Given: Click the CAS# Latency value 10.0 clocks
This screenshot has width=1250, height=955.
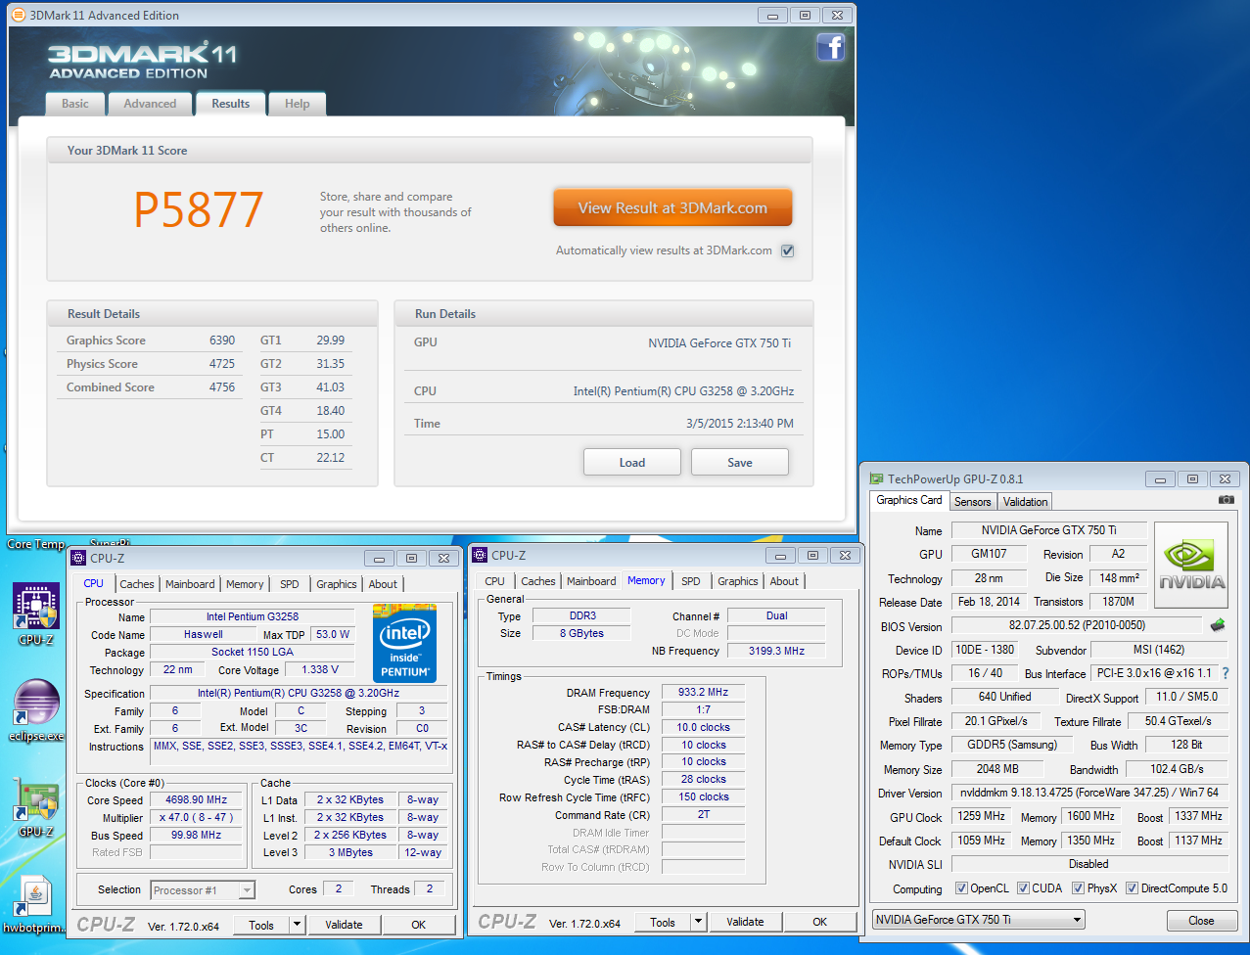Looking at the screenshot, I should click(x=704, y=727).
